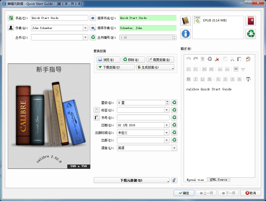Open the 日期 date picker dropdown

(167, 125)
